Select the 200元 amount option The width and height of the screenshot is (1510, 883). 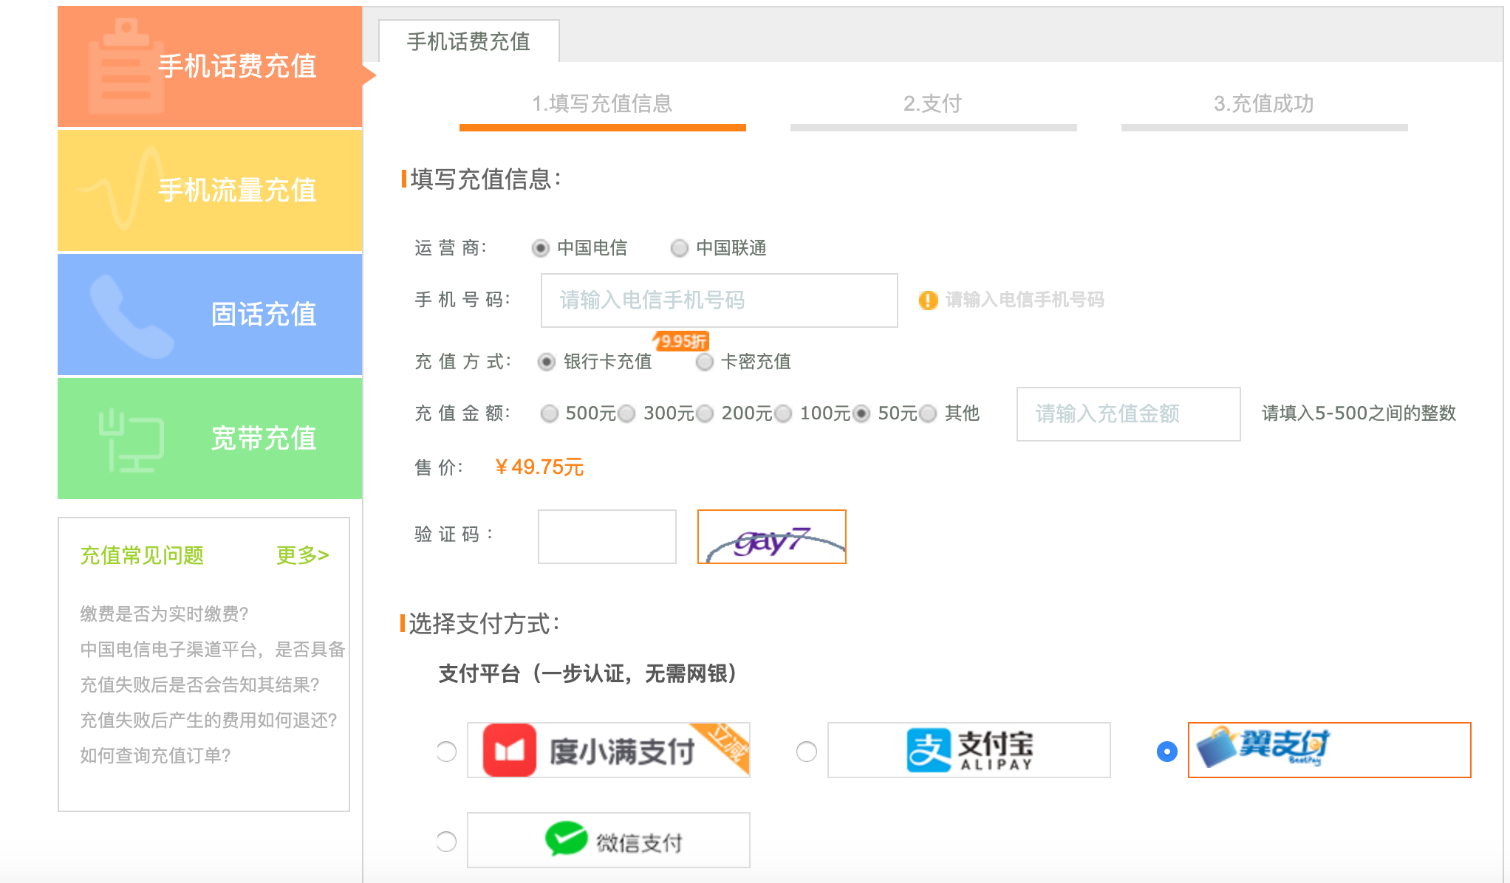[x=705, y=413]
